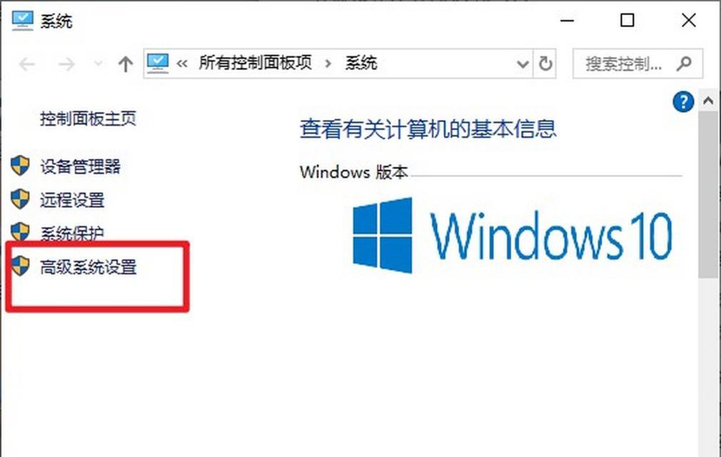Open the recent locations dropdown chevron

(98, 63)
